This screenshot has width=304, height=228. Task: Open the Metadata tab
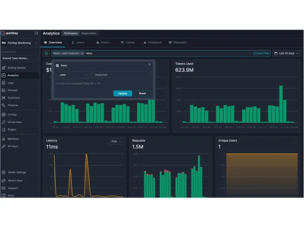[x=178, y=43]
